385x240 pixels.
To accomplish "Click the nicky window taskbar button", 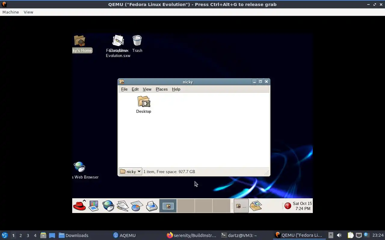I will pyautogui.click(x=241, y=206).
